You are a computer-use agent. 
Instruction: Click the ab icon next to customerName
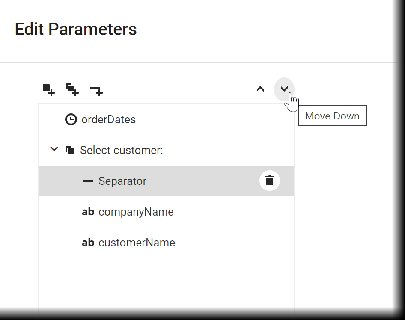88,243
